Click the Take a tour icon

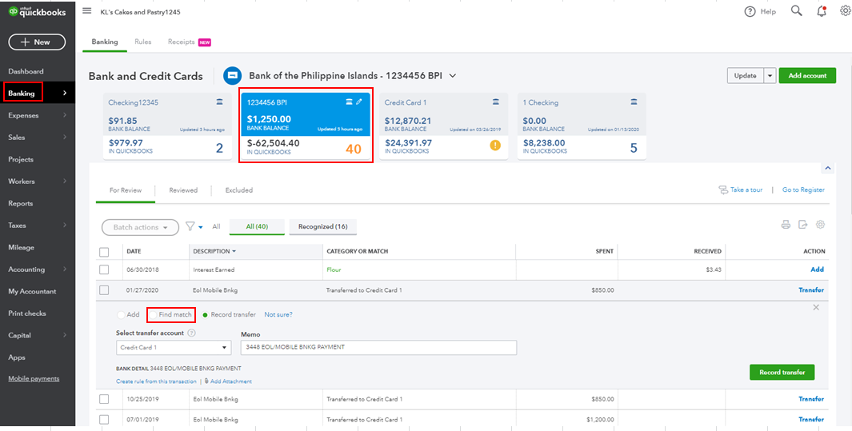(x=723, y=190)
